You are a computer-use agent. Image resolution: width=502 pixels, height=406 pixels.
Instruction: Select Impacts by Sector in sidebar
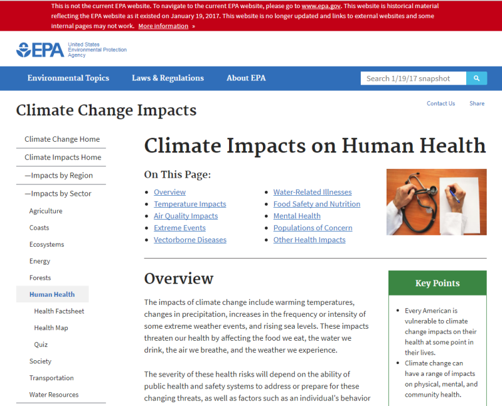tap(60, 193)
